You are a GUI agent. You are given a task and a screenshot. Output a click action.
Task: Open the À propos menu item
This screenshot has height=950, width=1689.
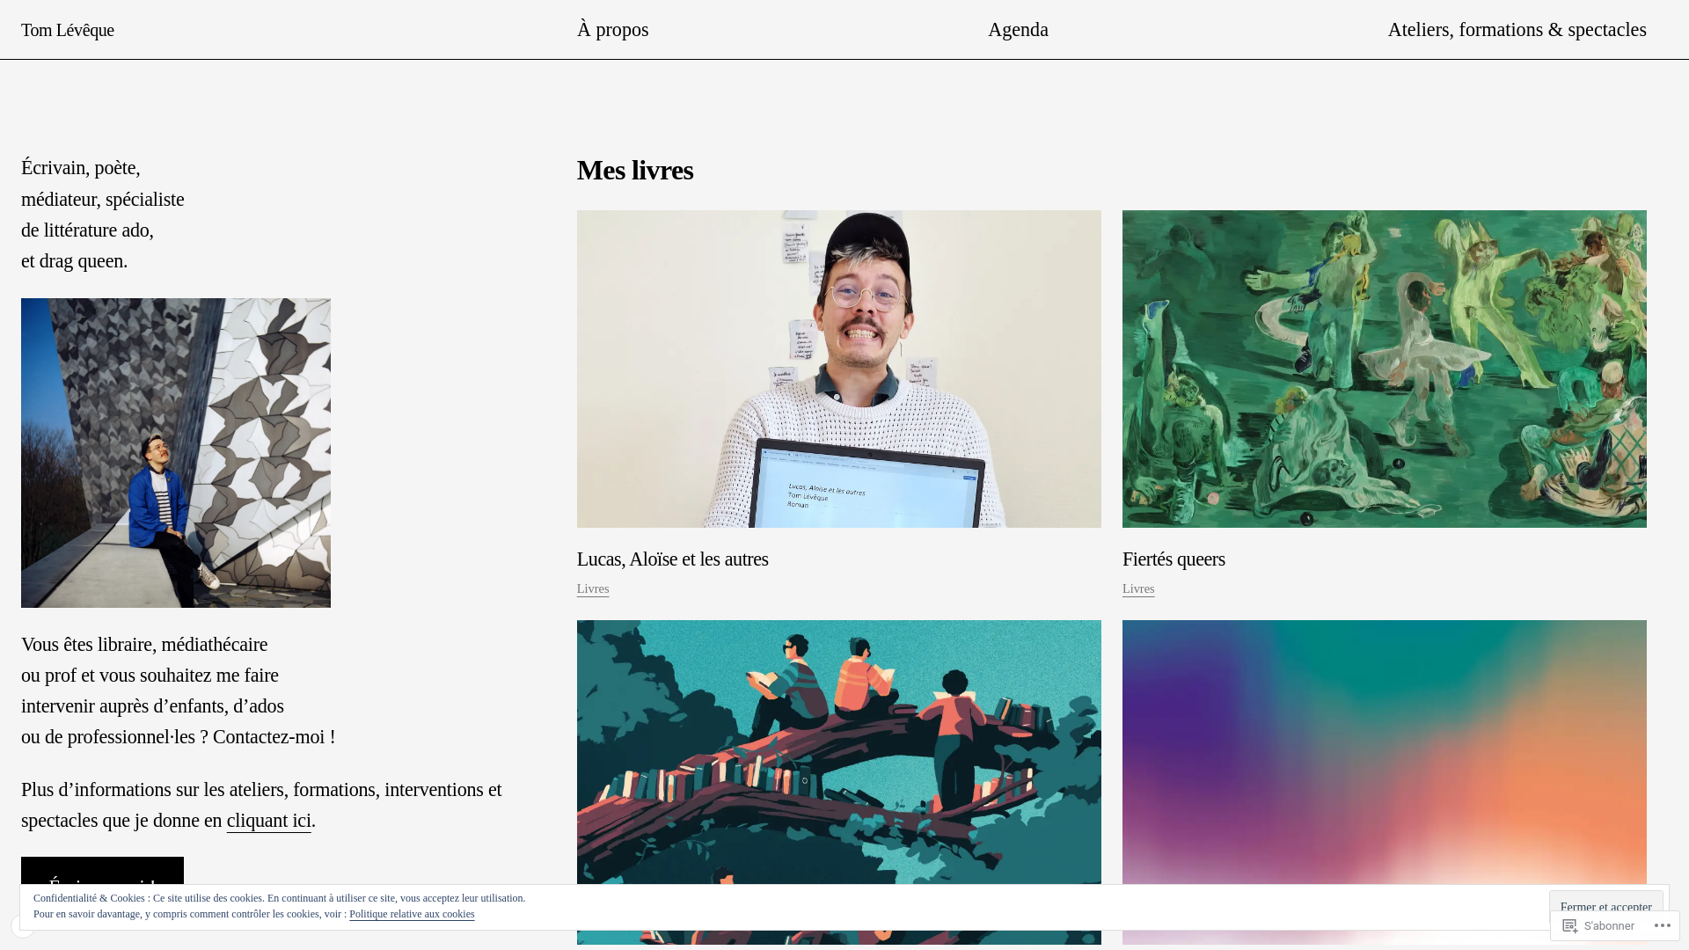click(612, 30)
